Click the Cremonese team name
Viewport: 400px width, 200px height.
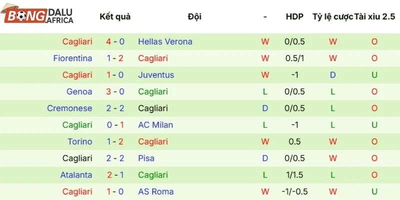[69, 108]
